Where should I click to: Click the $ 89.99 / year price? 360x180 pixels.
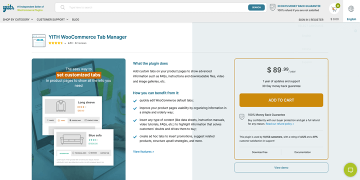click(x=281, y=70)
